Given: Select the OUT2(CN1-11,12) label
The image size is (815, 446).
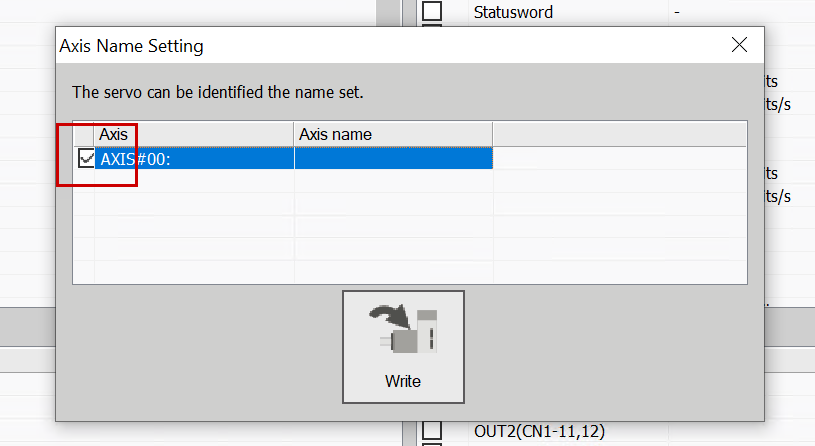Looking at the screenshot, I should coord(539,432).
